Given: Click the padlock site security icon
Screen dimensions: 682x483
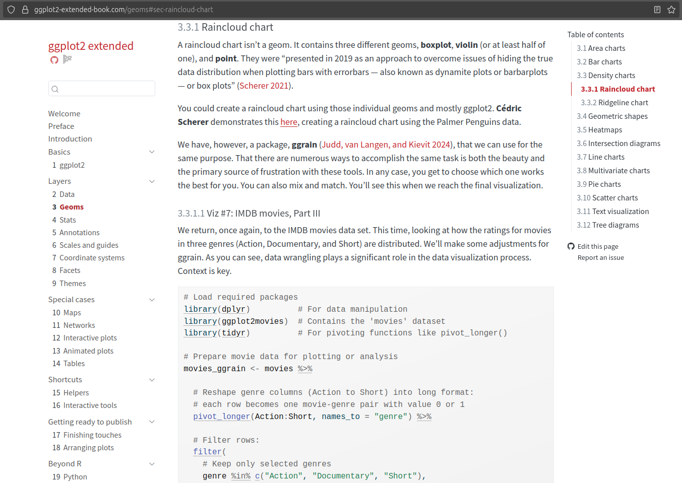Looking at the screenshot, I should click(x=25, y=10).
